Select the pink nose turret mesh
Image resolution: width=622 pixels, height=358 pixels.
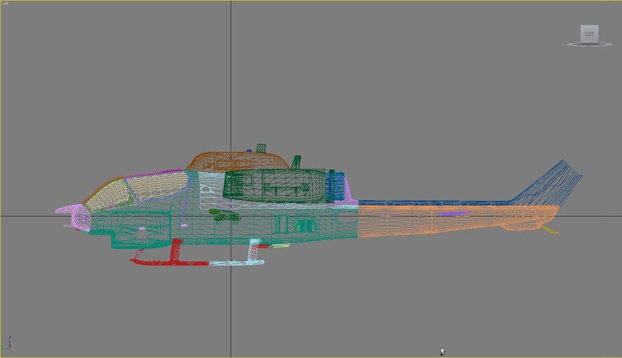75,216
